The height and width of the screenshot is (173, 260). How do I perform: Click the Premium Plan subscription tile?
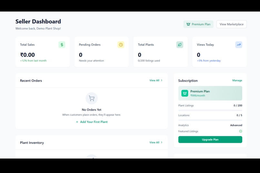pos(210,93)
